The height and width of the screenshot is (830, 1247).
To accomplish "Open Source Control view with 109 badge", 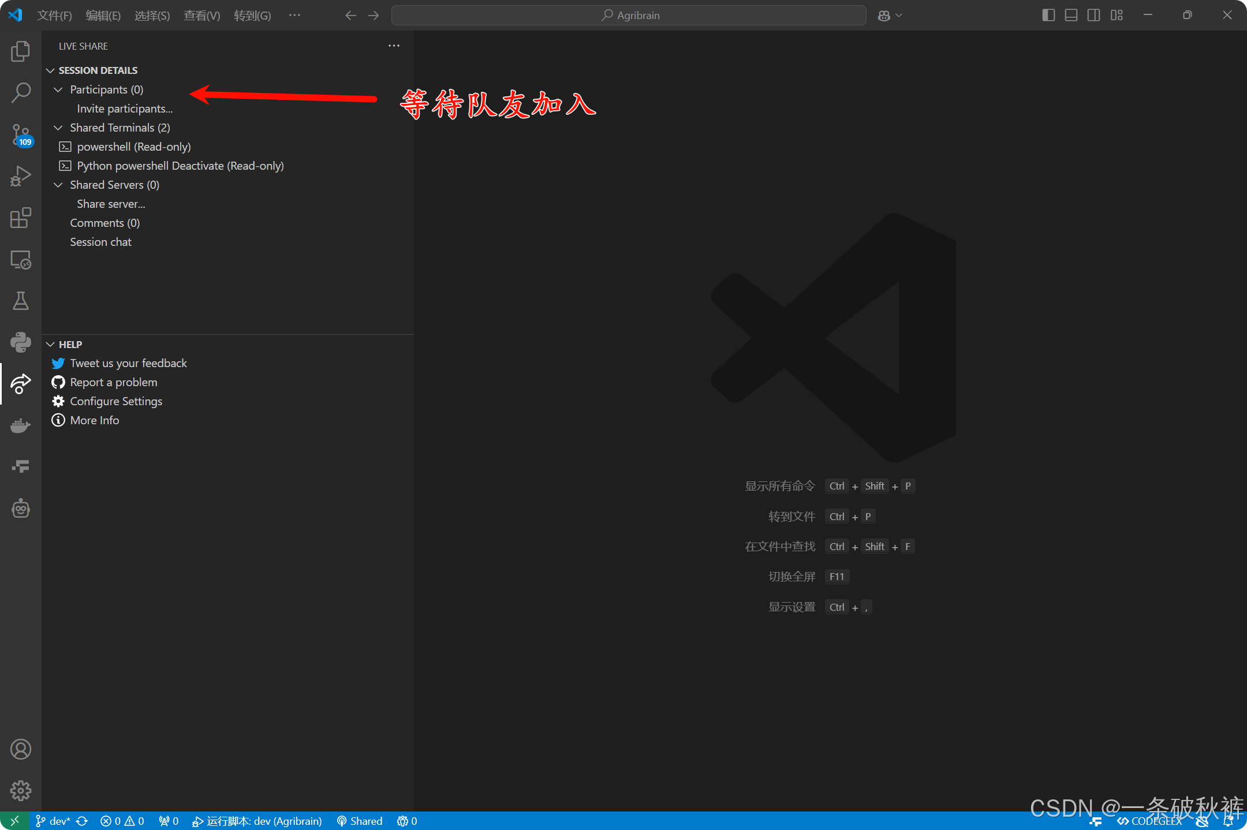I will point(20,135).
